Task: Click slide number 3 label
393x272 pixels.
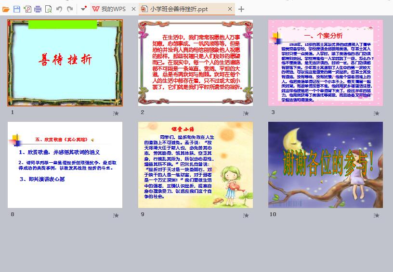Action: click(x=273, y=112)
